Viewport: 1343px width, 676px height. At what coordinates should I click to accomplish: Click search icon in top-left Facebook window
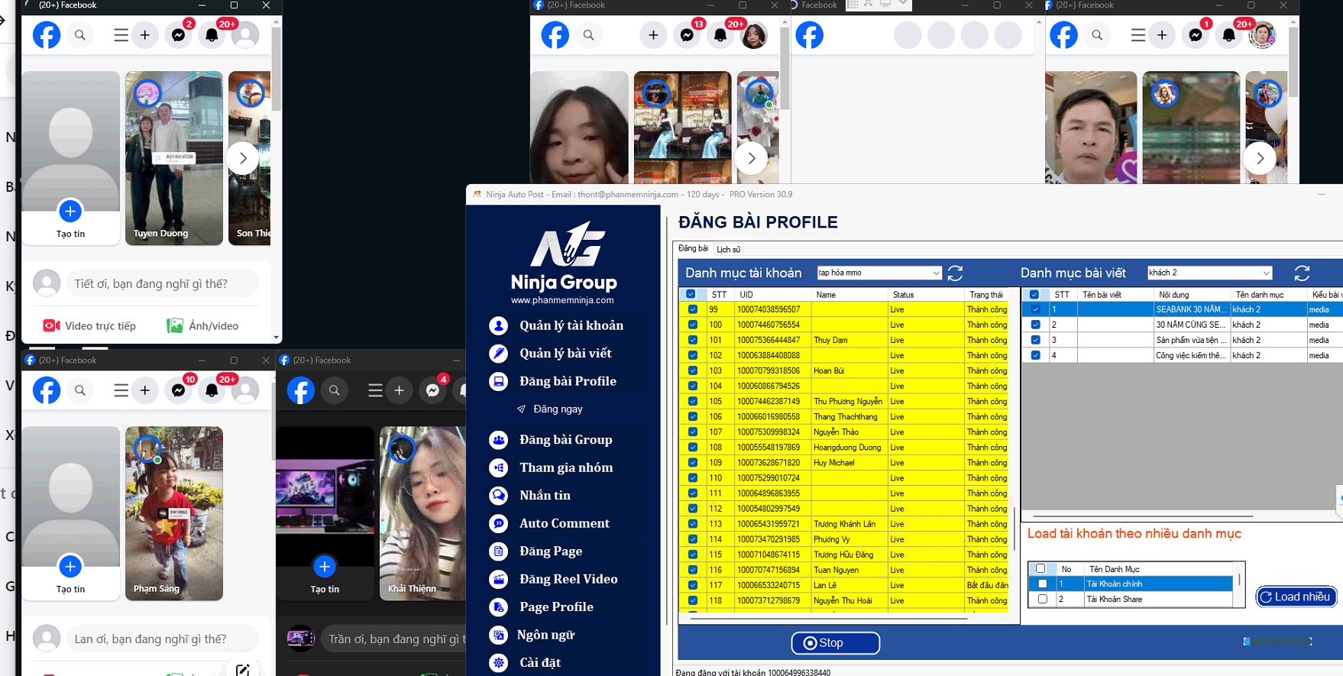[x=80, y=34]
